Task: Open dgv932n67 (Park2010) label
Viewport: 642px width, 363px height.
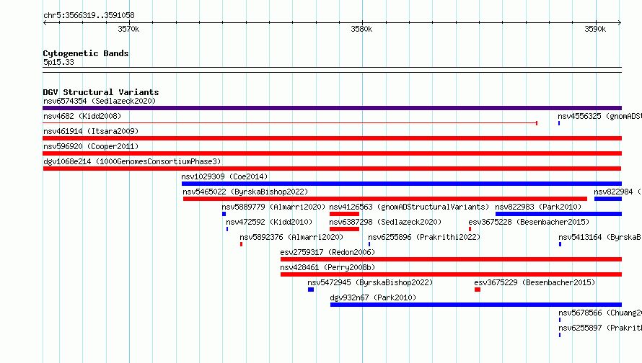Action: point(373,297)
